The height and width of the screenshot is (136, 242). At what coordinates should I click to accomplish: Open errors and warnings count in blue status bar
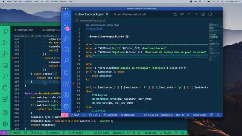(x=95, y=115)
